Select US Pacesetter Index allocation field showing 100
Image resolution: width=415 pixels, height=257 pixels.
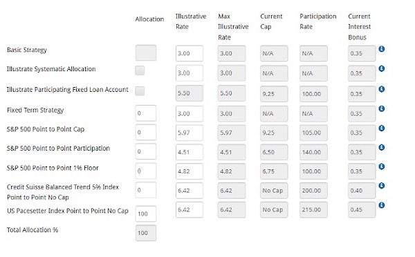(145, 213)
